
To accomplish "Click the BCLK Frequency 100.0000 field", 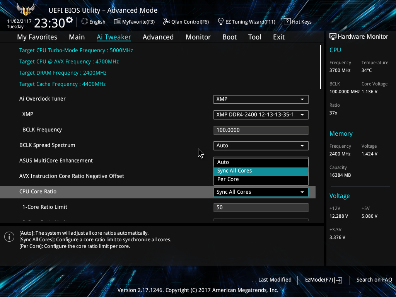I will pos(261,130).
